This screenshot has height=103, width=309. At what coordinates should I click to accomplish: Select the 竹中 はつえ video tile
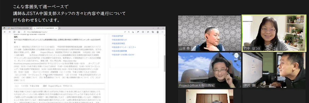(x=274, y=33)
